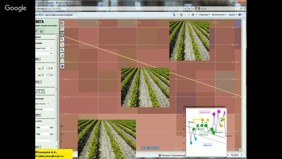Click the bottom-left crop field photo thumbnail

(x=107, y=139)
